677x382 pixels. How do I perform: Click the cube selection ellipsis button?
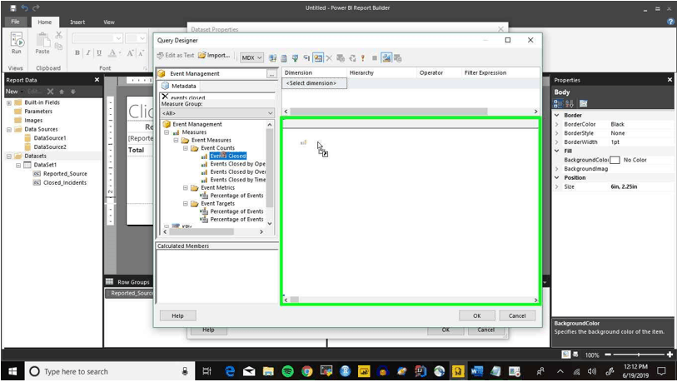pos(271,74)
